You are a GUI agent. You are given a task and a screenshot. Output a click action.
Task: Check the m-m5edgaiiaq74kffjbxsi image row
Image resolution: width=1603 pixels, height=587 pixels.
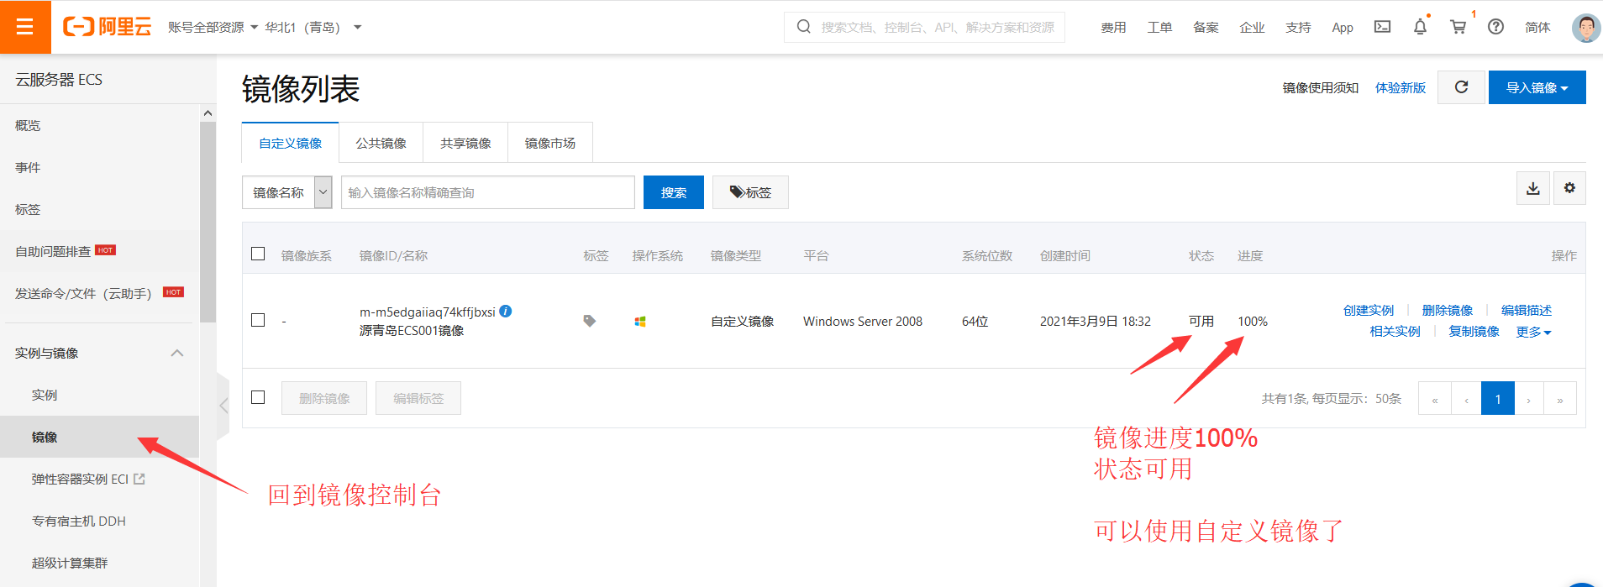click(x=258, y=320)
